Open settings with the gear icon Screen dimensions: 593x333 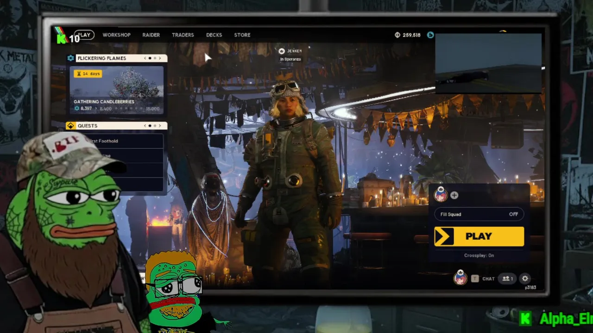(x=525, y=278)
